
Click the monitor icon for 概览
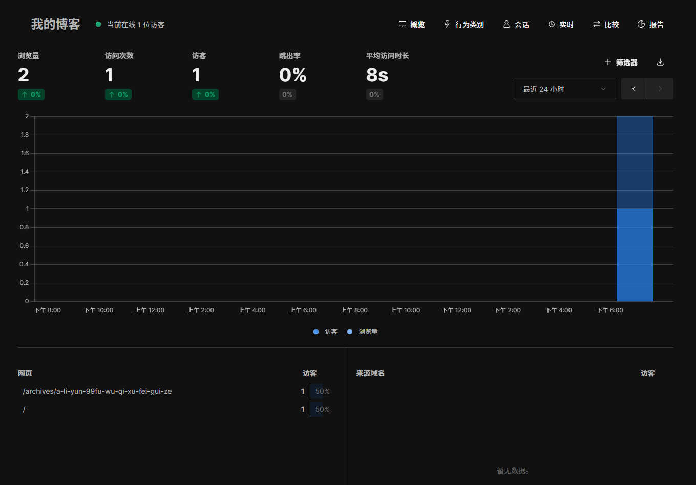403,25
